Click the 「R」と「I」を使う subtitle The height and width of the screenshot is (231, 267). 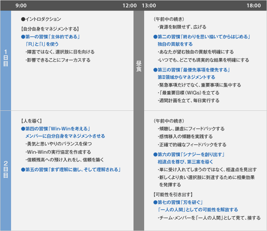coord(42,44)
